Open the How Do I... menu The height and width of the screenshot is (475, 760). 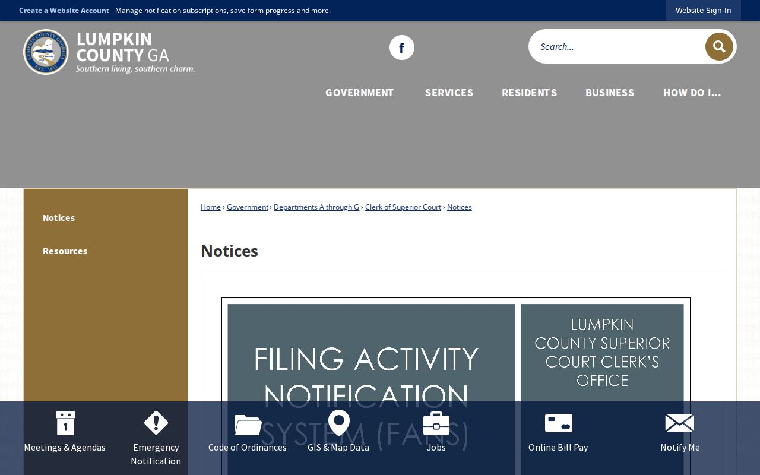click(x=692, y=93)
